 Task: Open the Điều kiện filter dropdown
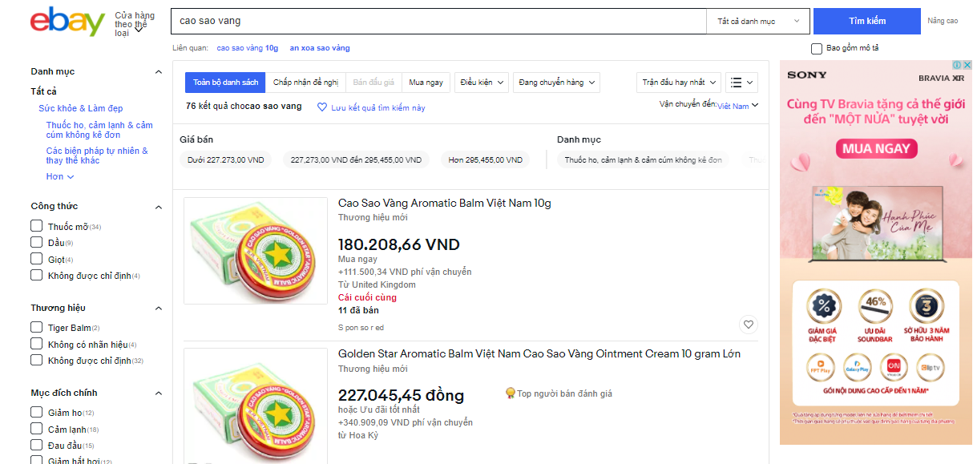click(482, 83)
